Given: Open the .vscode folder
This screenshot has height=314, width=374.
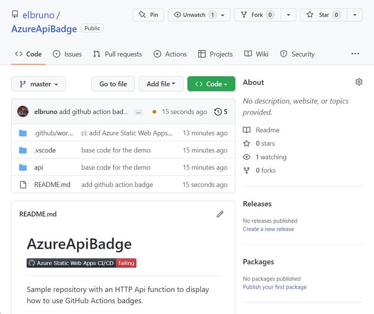Looking at the screenshot, I should click(x=45, y=150).
